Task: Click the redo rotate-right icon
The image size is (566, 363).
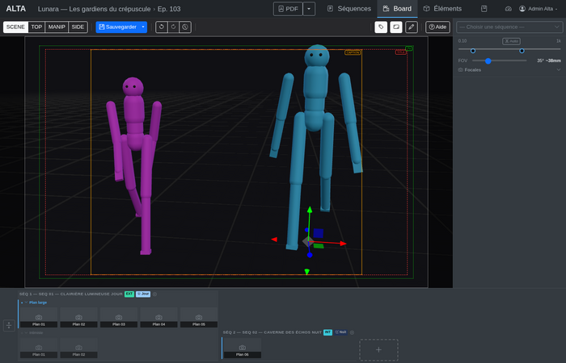Action: coord(173,27)
